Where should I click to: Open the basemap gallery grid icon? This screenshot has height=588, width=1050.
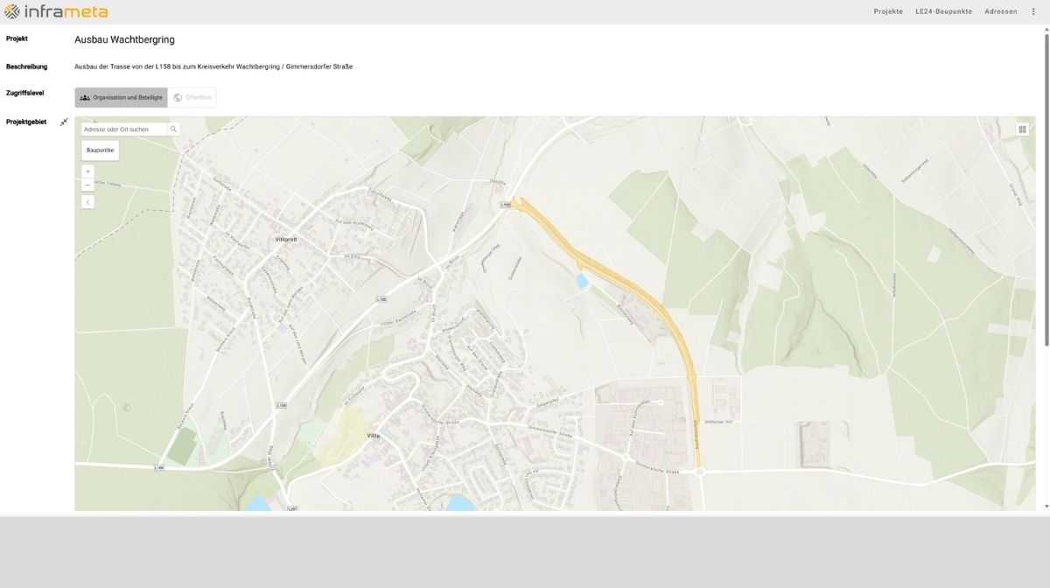point(1022,129)
